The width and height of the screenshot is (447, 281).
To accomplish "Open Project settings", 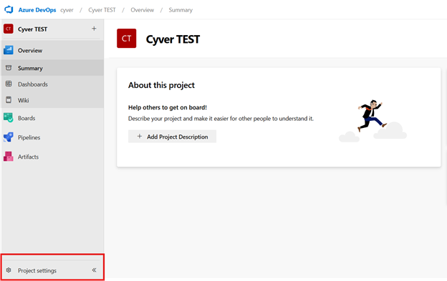I will (37, 270).
